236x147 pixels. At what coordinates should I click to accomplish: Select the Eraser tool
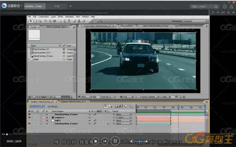coord(84,21)
